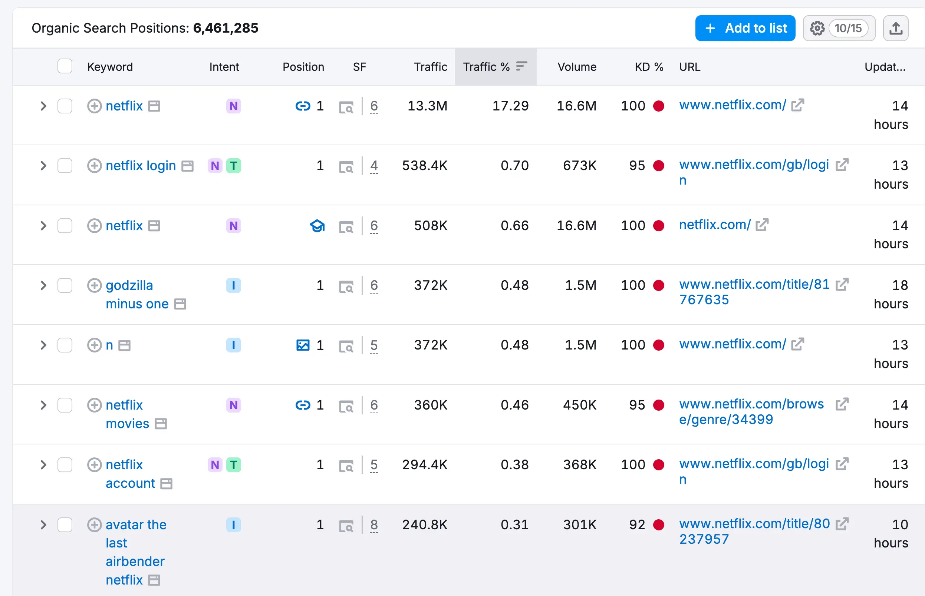Tick the checkbox for avatar the last airbender row

65,525
